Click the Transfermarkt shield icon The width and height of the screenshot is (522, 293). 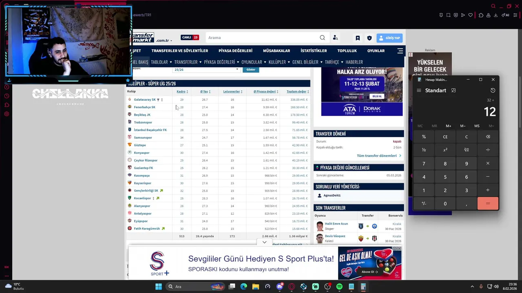pyautogui.click(x=369, y=38)
